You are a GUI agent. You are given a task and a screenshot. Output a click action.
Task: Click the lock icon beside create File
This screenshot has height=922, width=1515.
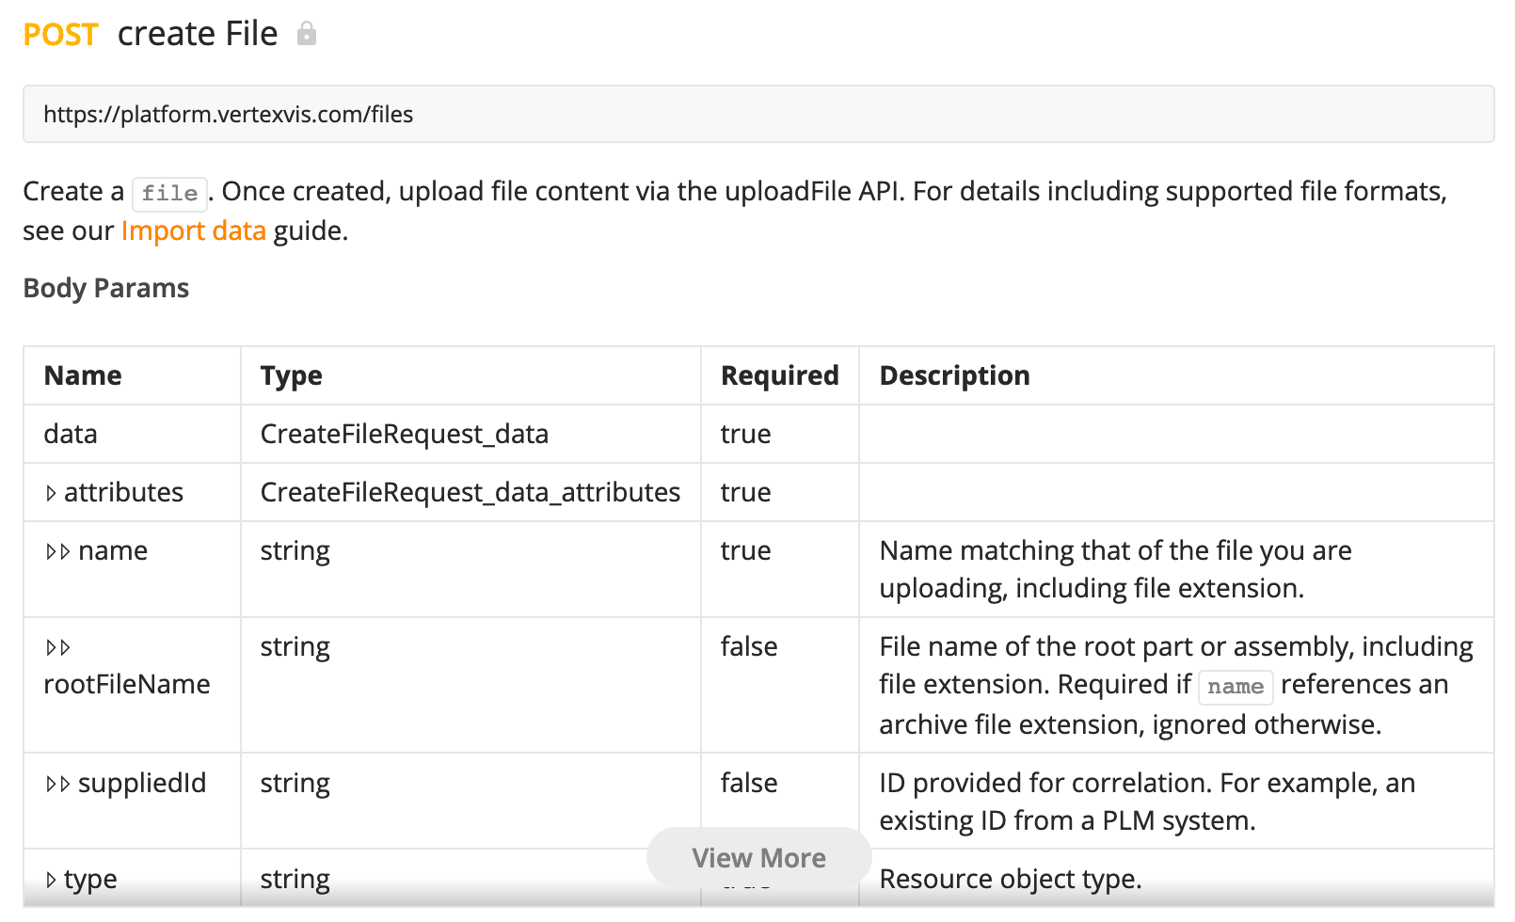(308, 34)
